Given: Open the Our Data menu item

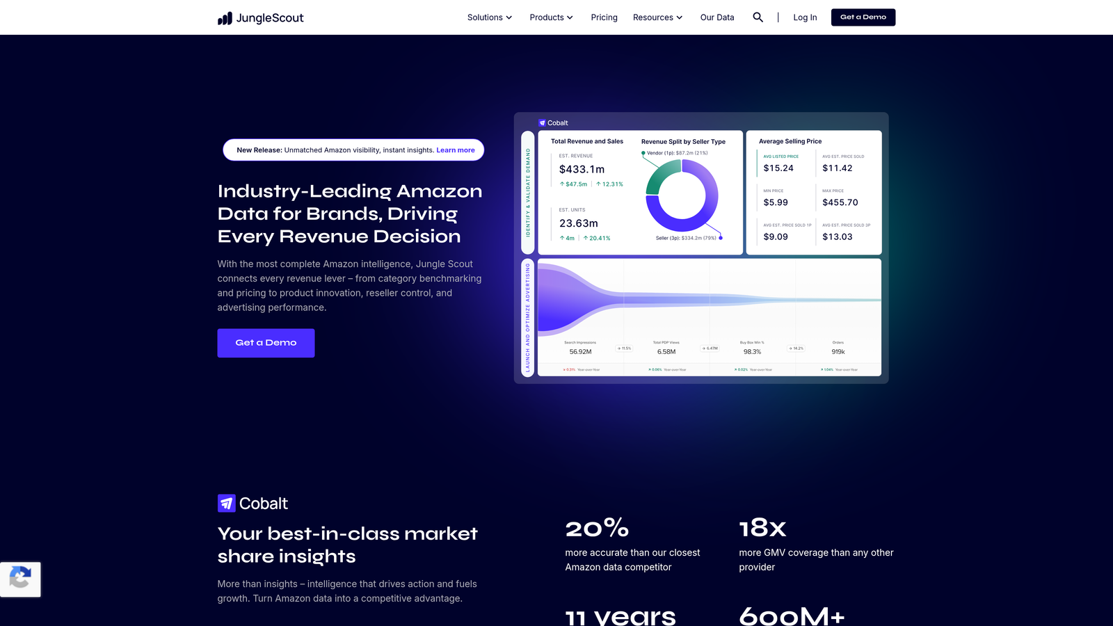Looking at the screenshot, I should click(x=716, y=17).
